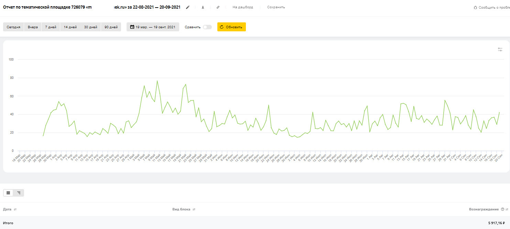Switch to tree hierarchy table view
The width and height of the screenshot is (510, 229).
[x=19, y=193]
